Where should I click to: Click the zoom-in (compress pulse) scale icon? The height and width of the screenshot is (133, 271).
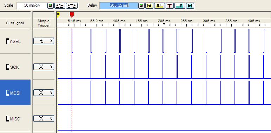[x=60, y=6]
